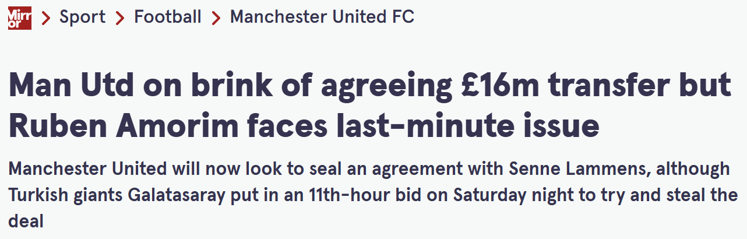Click the chevron before Manchester United FC
This screenshot has width=747, height=239.
click(x=216, y=17)
